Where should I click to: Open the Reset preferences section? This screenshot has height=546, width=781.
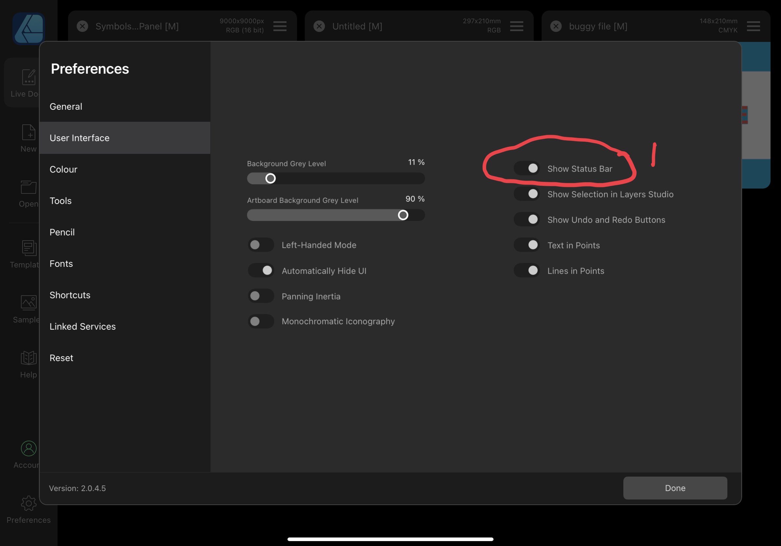click(61, 357)
